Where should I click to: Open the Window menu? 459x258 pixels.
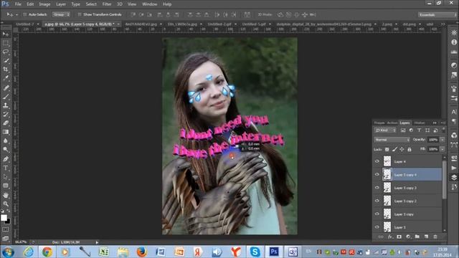coord(150,4)
